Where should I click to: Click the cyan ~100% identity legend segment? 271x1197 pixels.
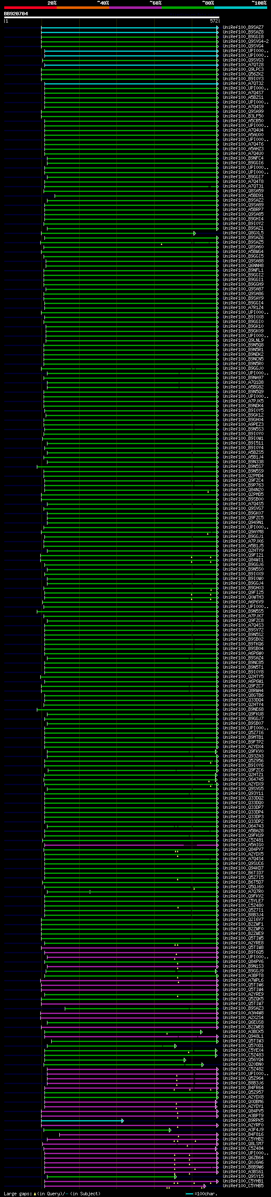click(x=241, y=8)
